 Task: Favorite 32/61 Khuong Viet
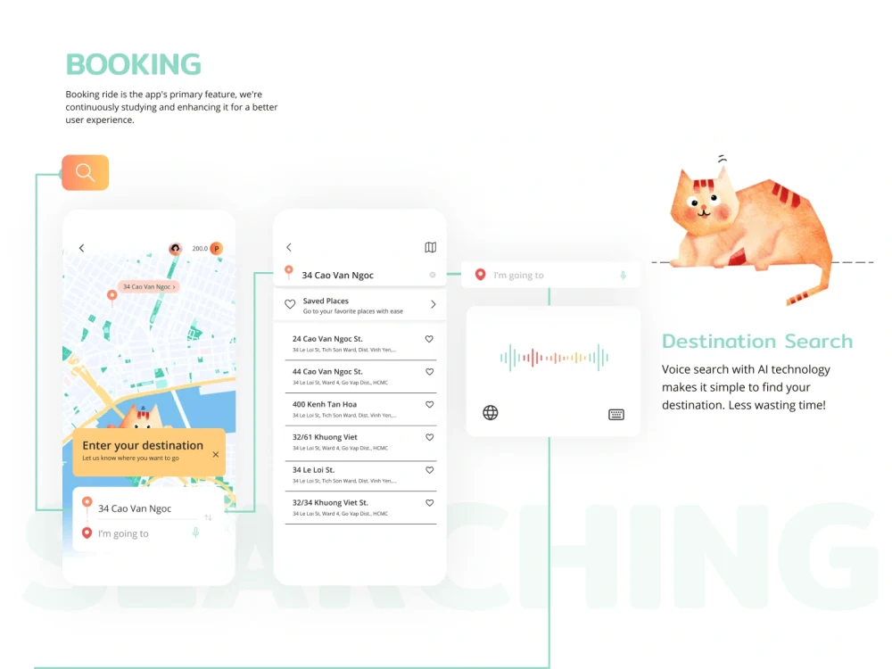pos(430,437)
